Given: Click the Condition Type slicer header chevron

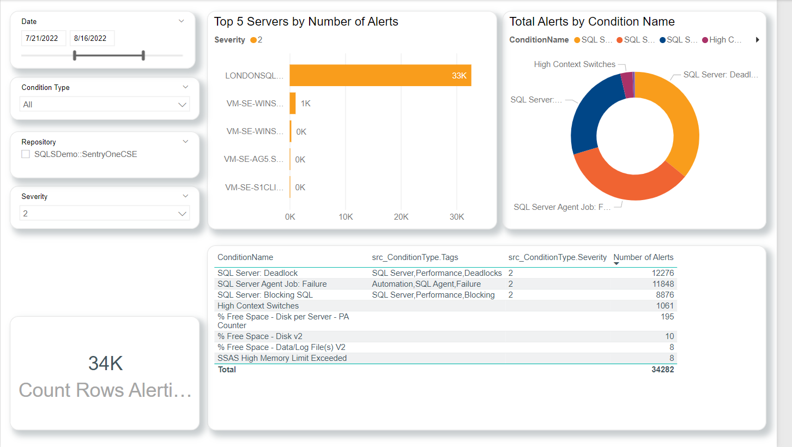Looking at the screenshot, I should 185,87.
